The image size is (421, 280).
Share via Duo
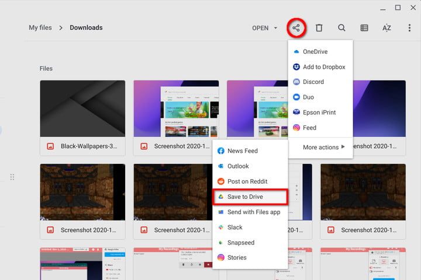320,97
